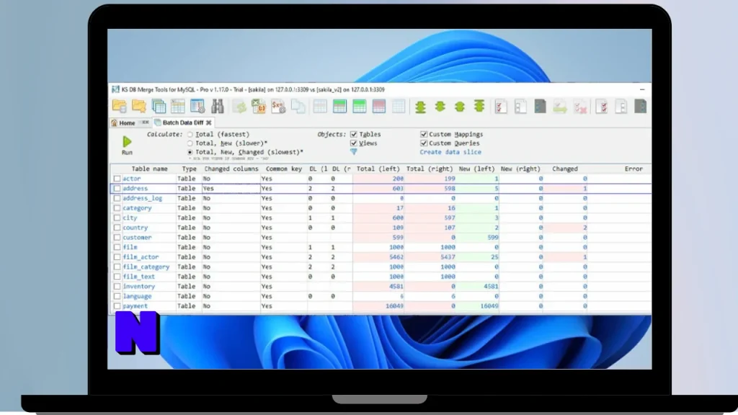Toggle the Custom Queries checkbox
738x415 pixels.
point(424,143)
